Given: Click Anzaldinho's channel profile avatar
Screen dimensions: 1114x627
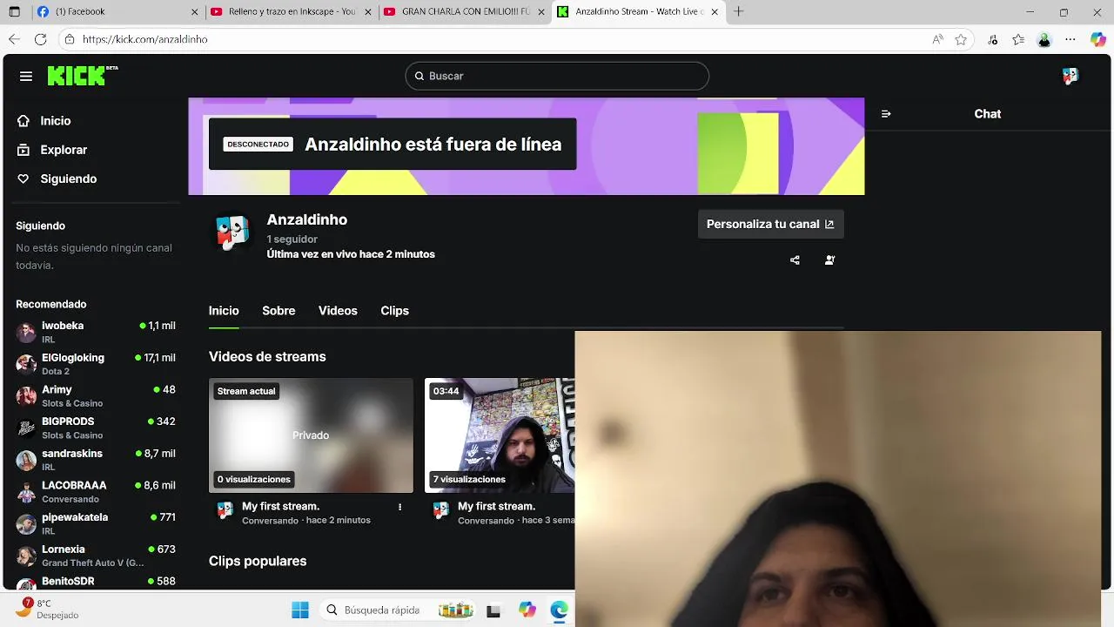Looking at the screenshot, I should (232, 233).
